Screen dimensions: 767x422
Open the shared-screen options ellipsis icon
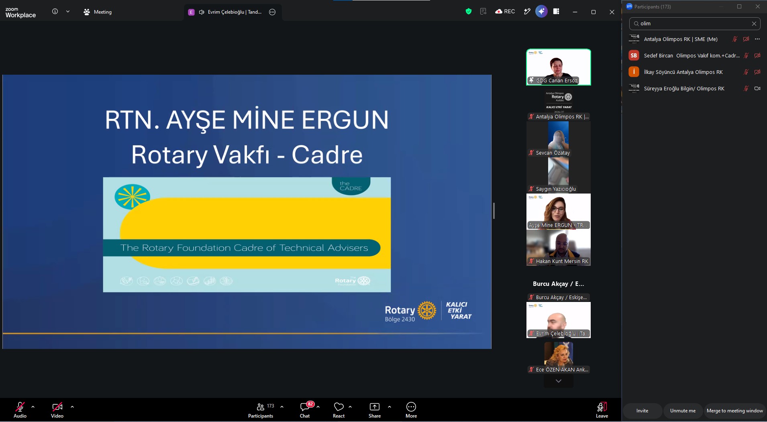click(272, 12)
